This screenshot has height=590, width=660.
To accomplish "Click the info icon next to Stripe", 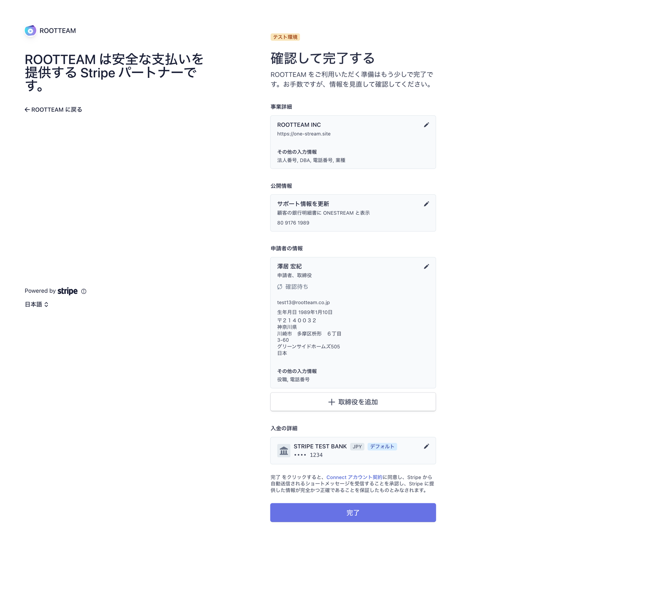I will [84, 291].
